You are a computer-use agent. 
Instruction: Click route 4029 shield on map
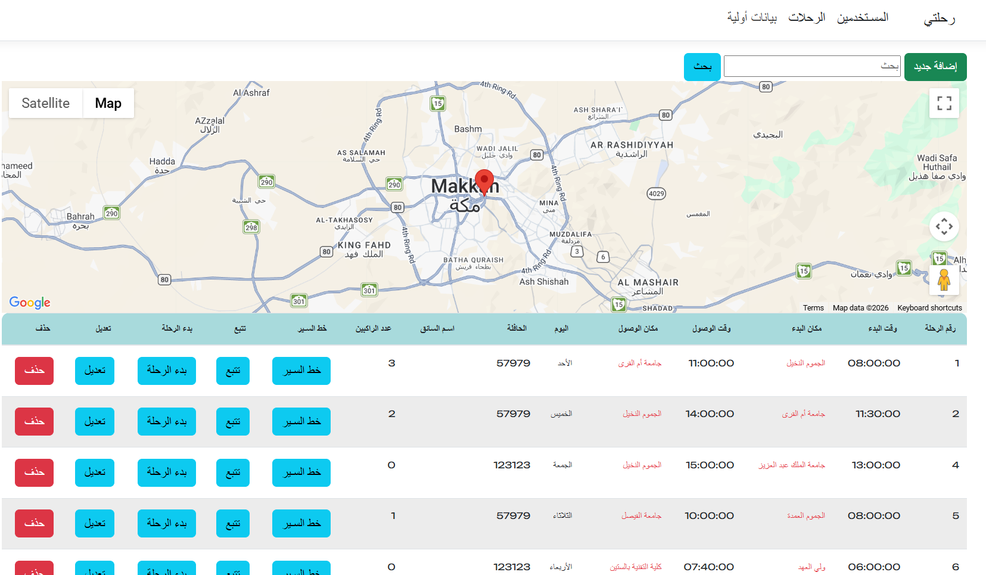(x=657, y=194)
